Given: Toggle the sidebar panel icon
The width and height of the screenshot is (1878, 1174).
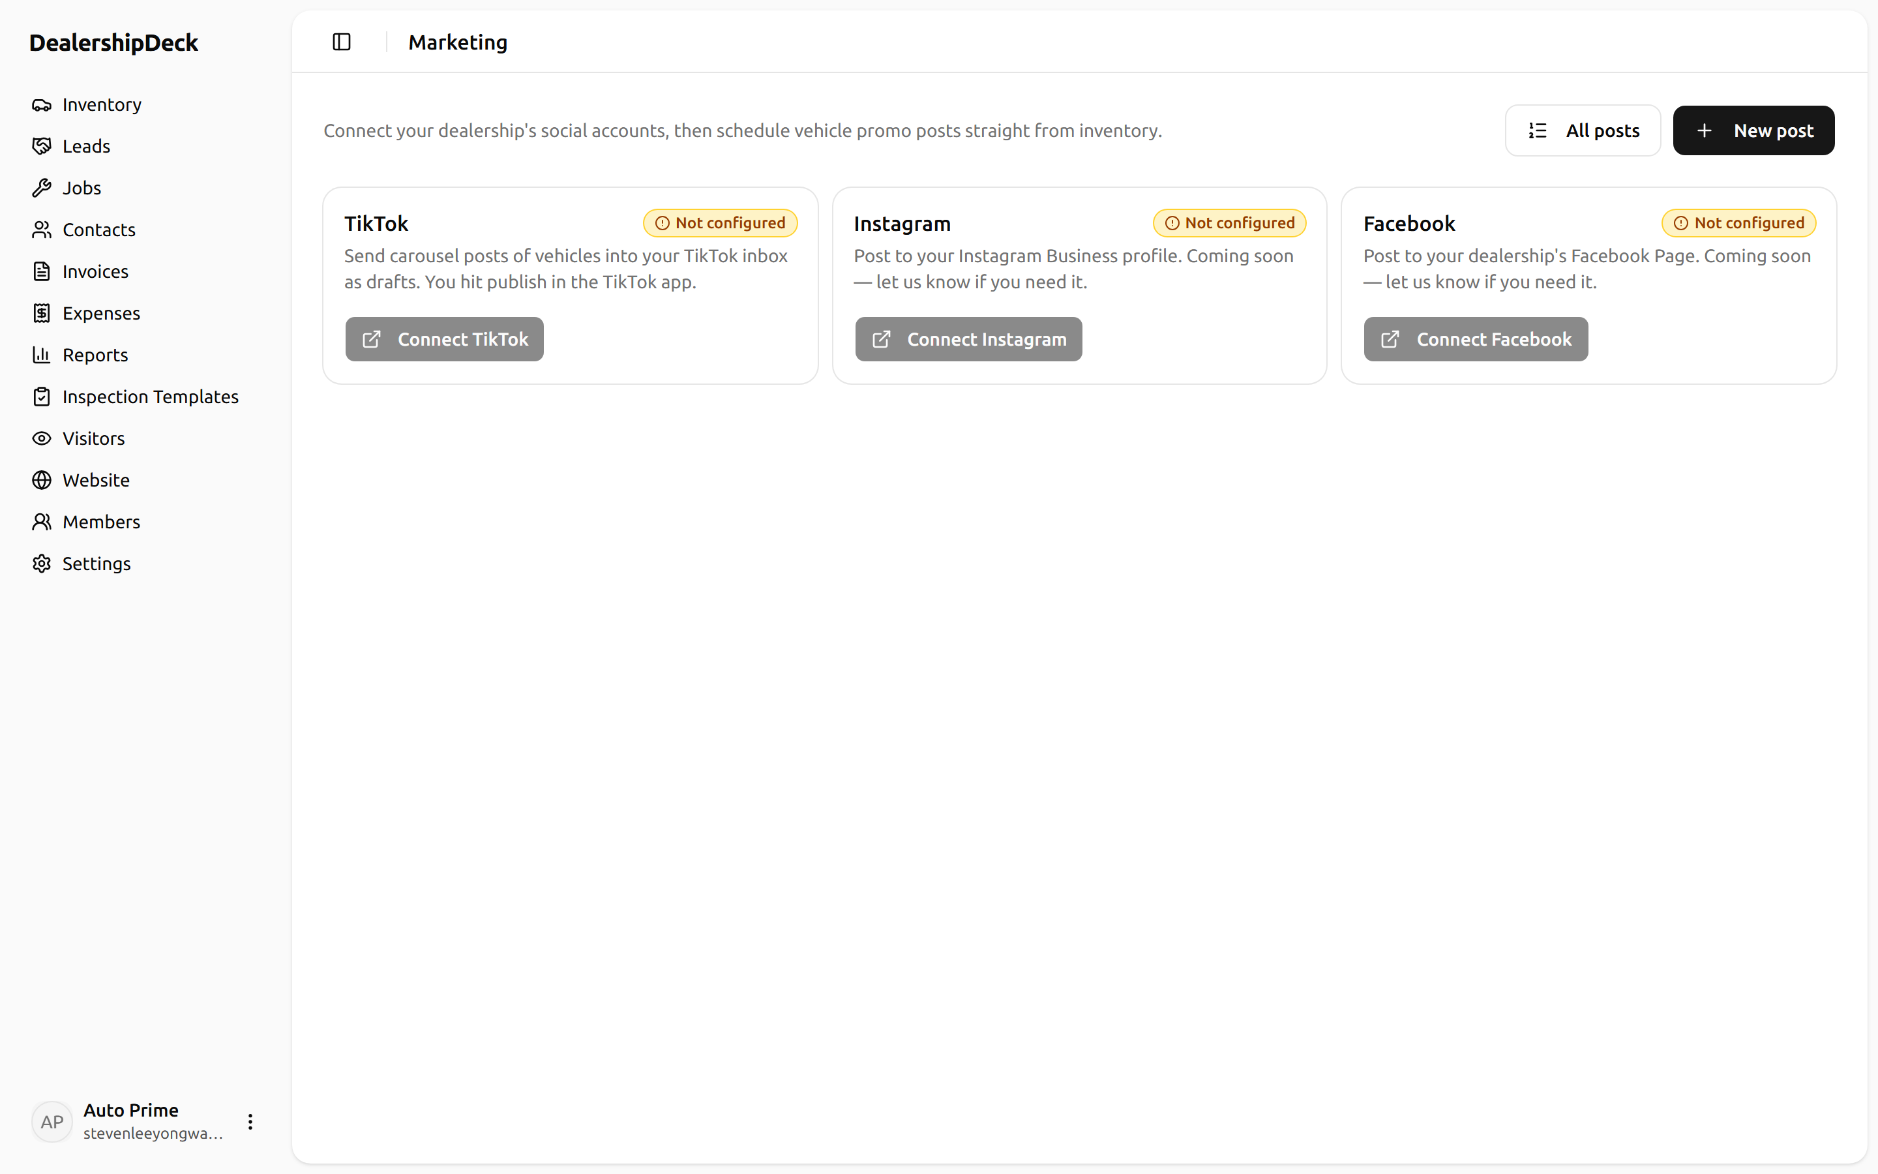Looking at the screenshot, I should coord(342,42).
